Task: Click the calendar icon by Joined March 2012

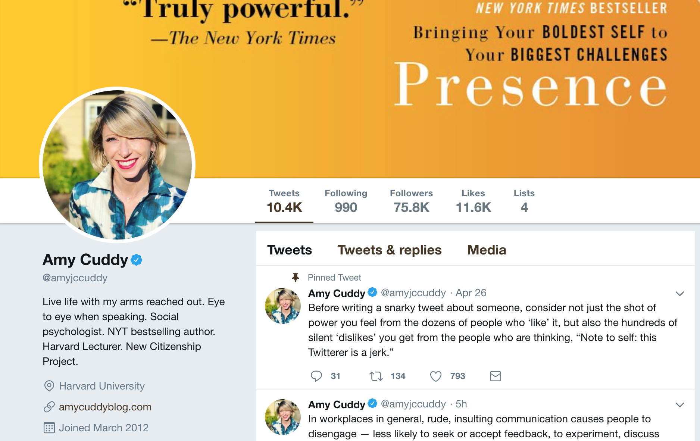Action: [x=49, y=428]
